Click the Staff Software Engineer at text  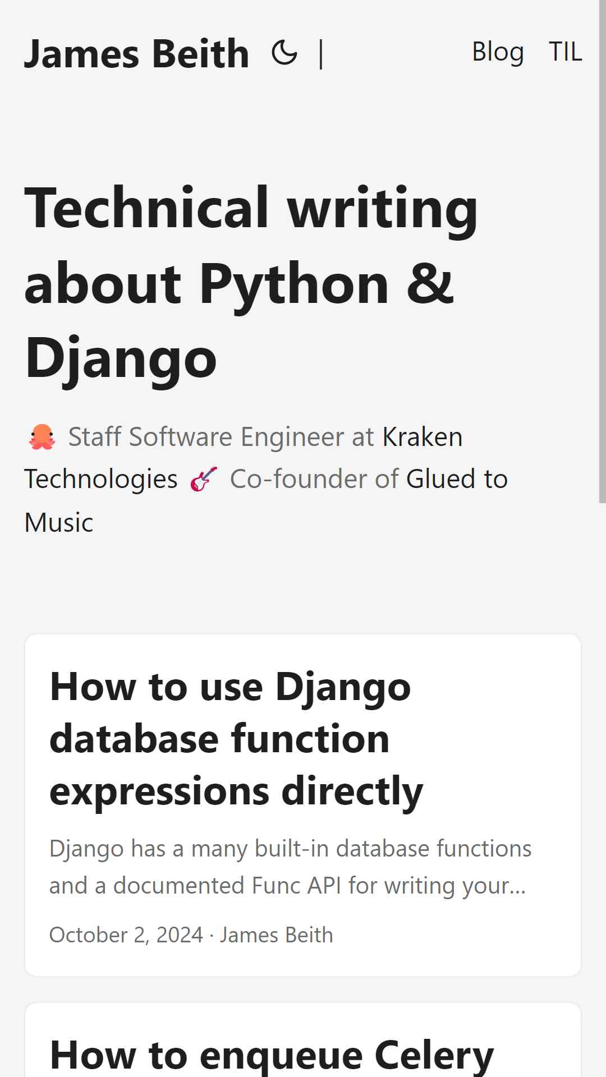click(x=221, y=437)
